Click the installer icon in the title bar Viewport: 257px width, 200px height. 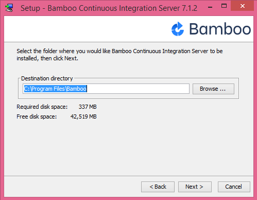(x=9, y=8)
